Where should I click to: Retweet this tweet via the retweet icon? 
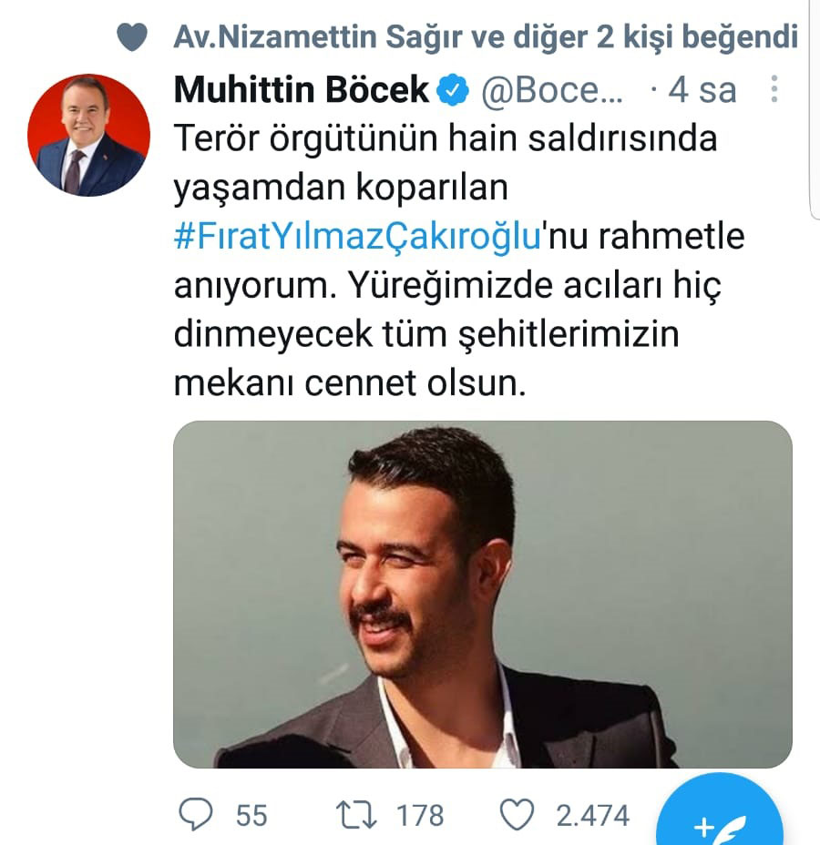(x=355, y=813)
